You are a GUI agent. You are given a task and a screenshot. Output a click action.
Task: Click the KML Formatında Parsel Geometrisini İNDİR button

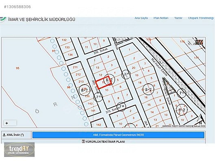[x=118, y=135]
